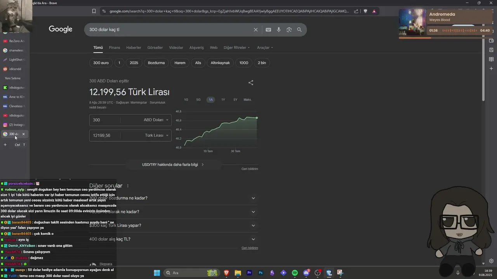Open Windows Start menu
This screenshot has height=279, width=497.
[x=157, y=273]
